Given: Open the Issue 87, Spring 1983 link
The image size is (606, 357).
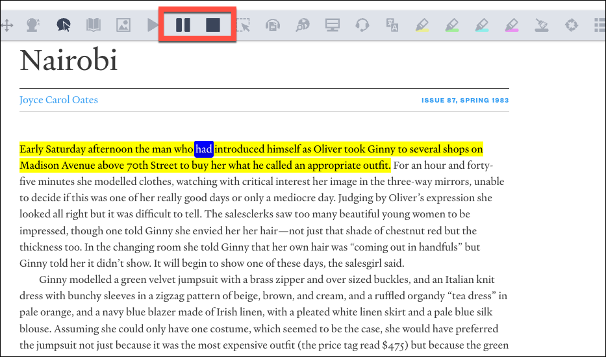Looking at the screenshot, I should [x=465, y=101].
